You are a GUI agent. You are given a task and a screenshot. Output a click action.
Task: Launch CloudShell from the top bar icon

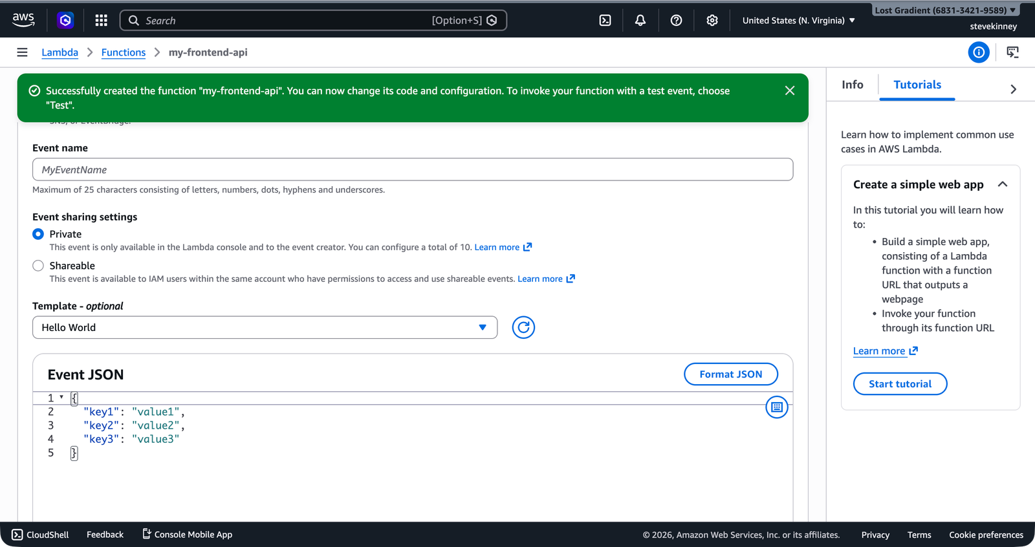click(x=605, y=21)
